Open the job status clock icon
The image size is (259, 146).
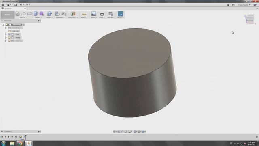[233, 5]
